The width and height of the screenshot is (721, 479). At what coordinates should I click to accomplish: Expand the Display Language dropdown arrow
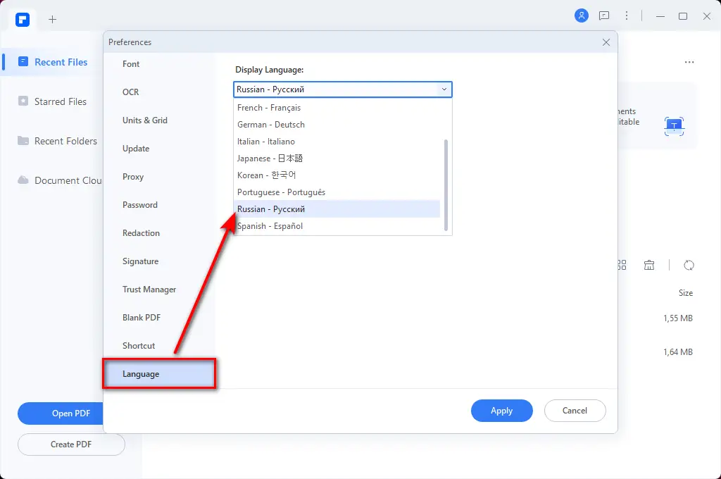444,89
